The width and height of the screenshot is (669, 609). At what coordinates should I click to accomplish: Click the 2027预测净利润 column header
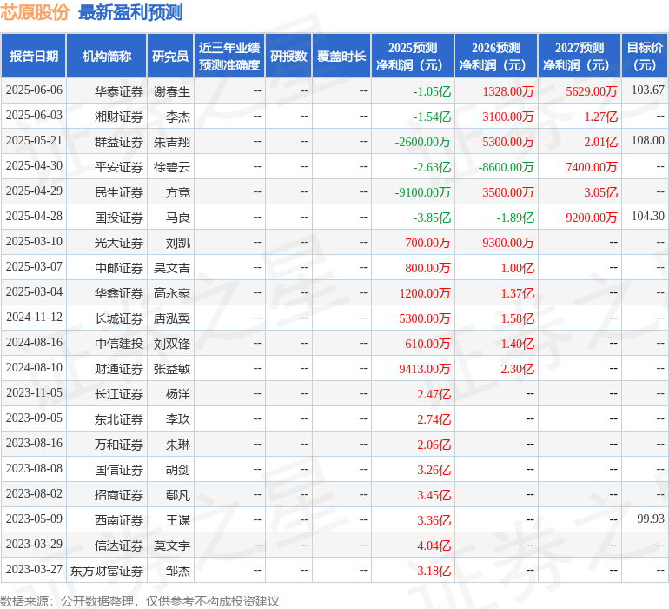click(x=579, y=57)
